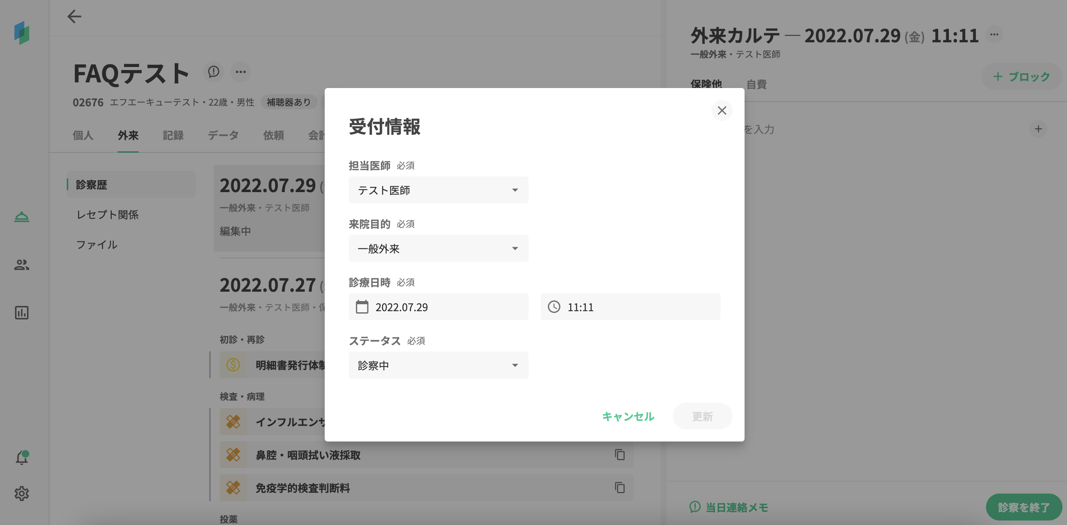Viewport: 1067px width, 525px height.
Task: Open the ステータス dropdown showing 診察中
Action: point(438,365)
